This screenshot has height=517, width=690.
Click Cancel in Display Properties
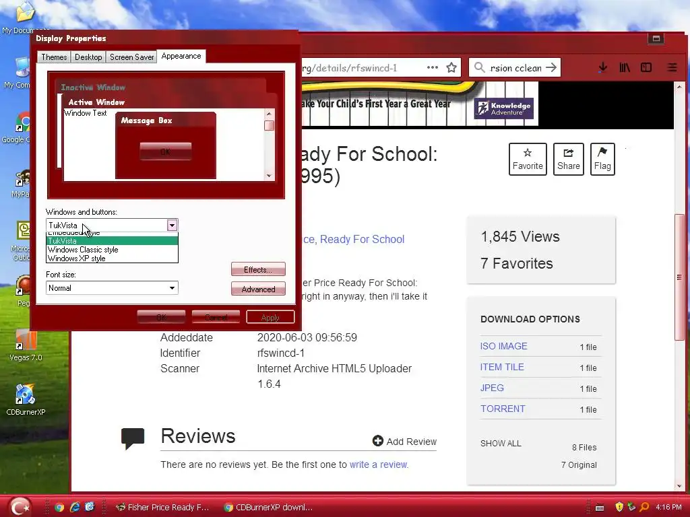pyautogui.click(x=216, y=317)
